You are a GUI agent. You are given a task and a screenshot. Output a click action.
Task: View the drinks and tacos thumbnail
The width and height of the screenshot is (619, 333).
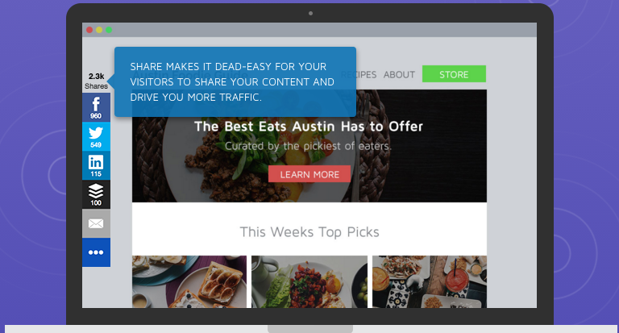[x=430, y=281]
